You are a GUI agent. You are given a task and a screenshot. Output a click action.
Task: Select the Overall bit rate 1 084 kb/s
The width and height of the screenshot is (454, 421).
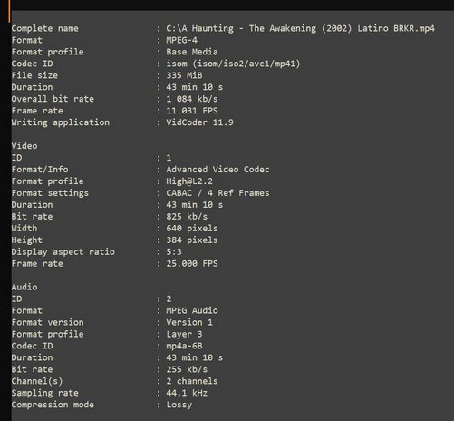[x=192, y=99]
